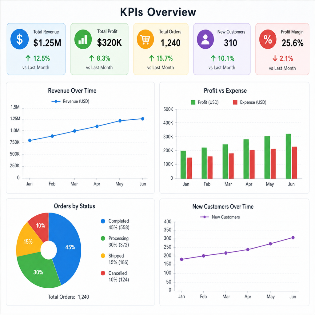Click the 25.6% Profit Margin value
315x315 pixels.
293,43
